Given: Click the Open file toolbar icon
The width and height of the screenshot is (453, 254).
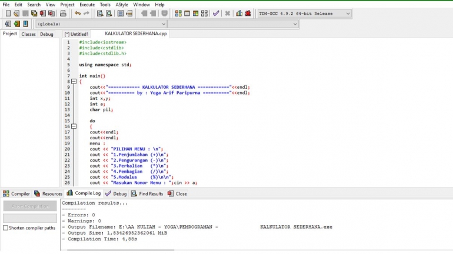Looking at the screenshot, I should click(x=16, y=14).
